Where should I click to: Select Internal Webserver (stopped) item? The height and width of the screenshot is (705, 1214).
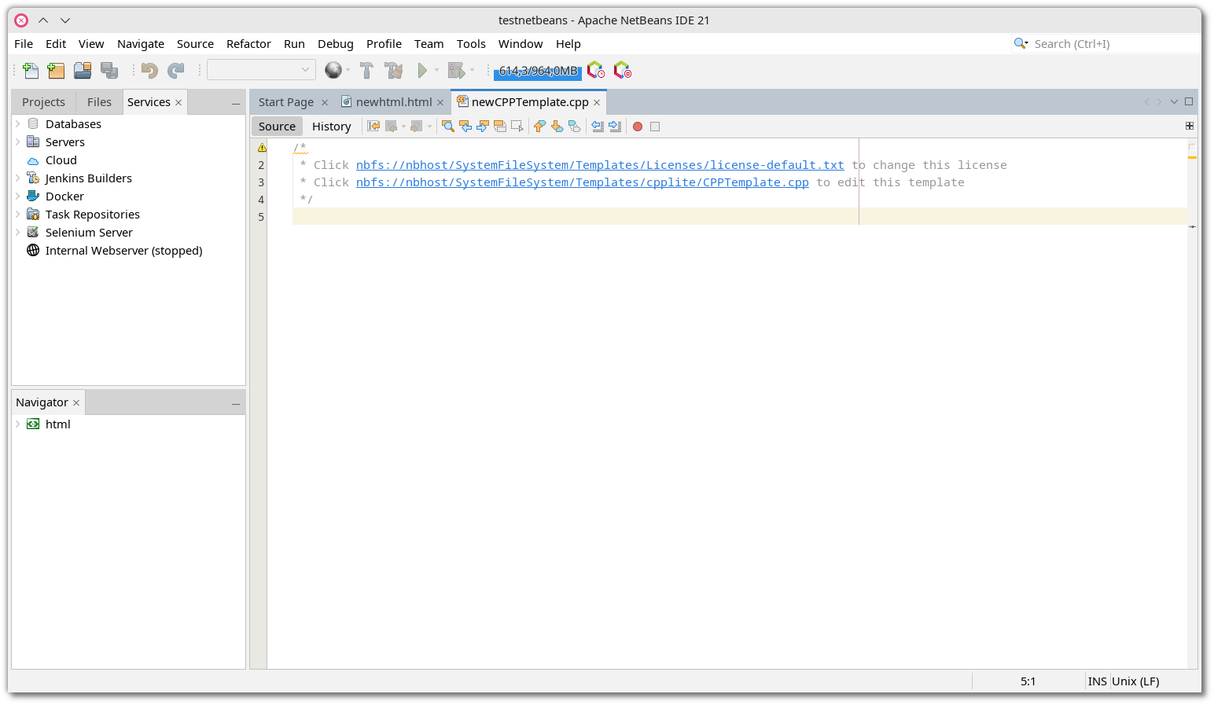[x=124, y=251]
